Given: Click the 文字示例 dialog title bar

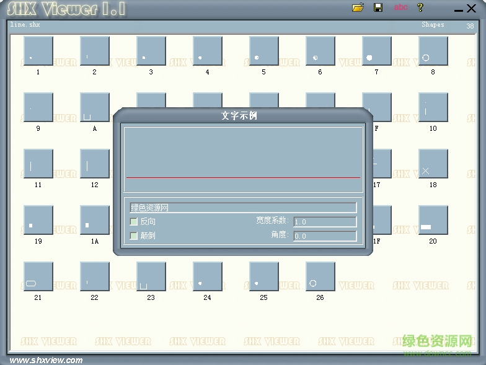Looking at the screenshot, I should [x=243, y=115].
